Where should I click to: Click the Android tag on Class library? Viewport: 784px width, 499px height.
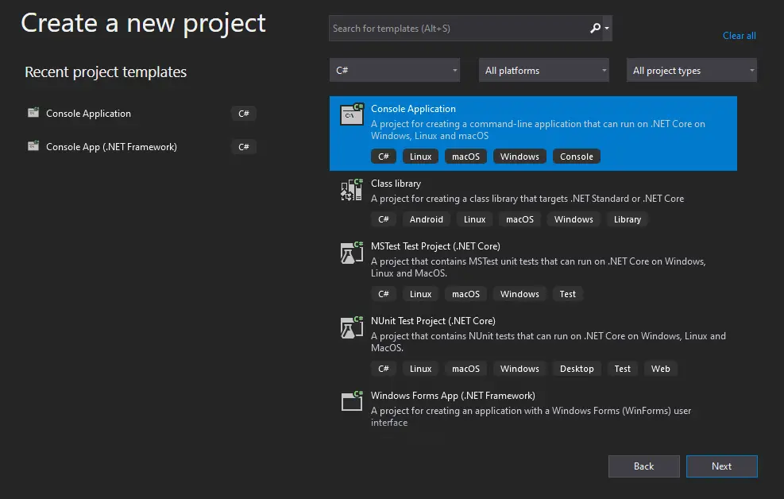coord(426,219)
